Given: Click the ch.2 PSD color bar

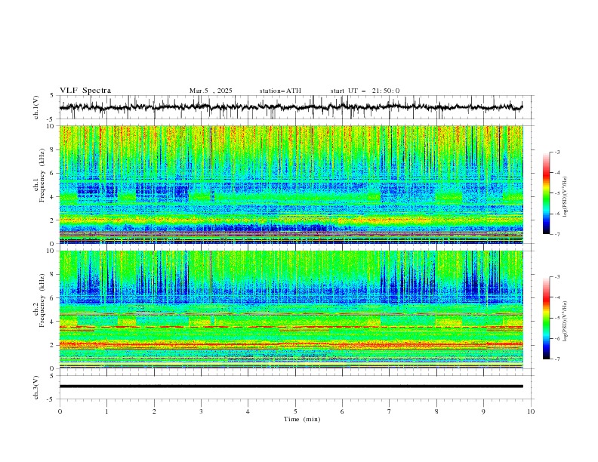Looking at the screenshot, I should tap(546, 318).
